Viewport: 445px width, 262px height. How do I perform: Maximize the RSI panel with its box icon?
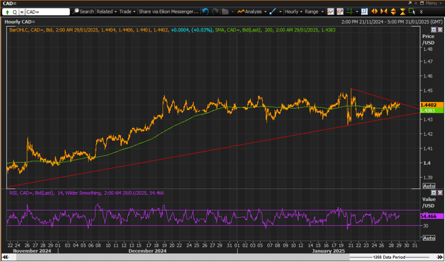pyautogui.click(x=434, y=193)
